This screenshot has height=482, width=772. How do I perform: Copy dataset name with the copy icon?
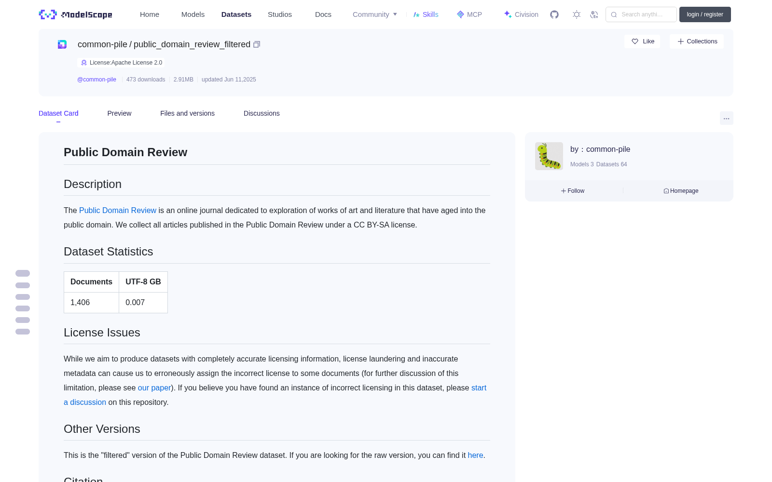[x=257, y=44]
